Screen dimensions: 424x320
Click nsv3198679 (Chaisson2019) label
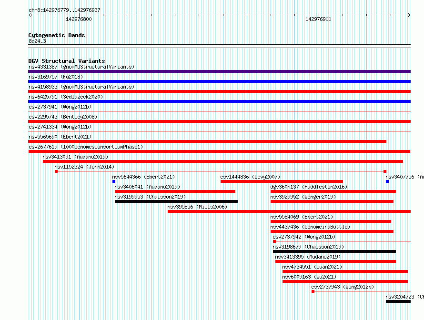click(308, 247)
